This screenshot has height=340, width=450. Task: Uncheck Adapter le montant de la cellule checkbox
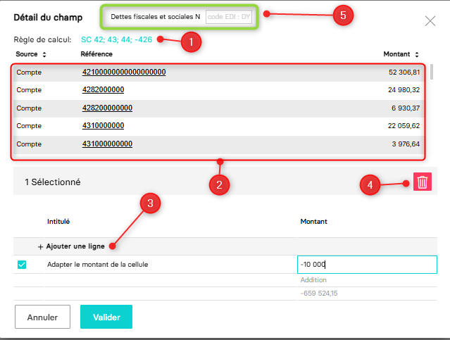(x=22, y=265)
